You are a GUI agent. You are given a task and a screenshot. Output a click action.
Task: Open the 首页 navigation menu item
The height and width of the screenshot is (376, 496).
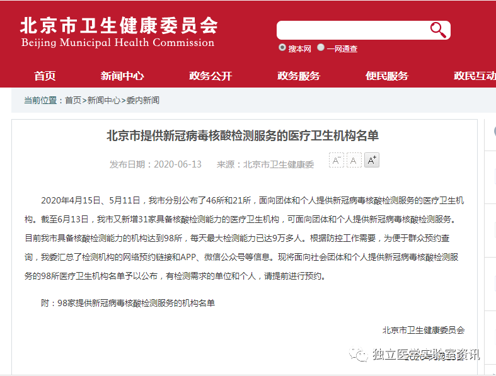tap(45, 76)
